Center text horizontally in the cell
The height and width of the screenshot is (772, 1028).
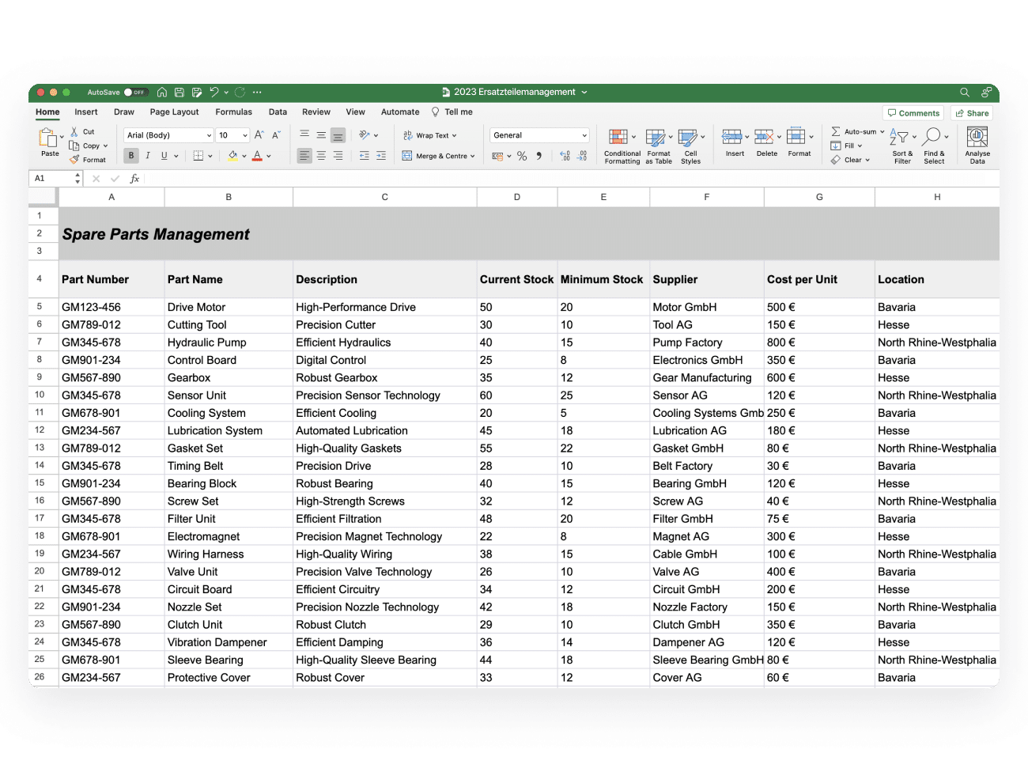click(321, 156)
